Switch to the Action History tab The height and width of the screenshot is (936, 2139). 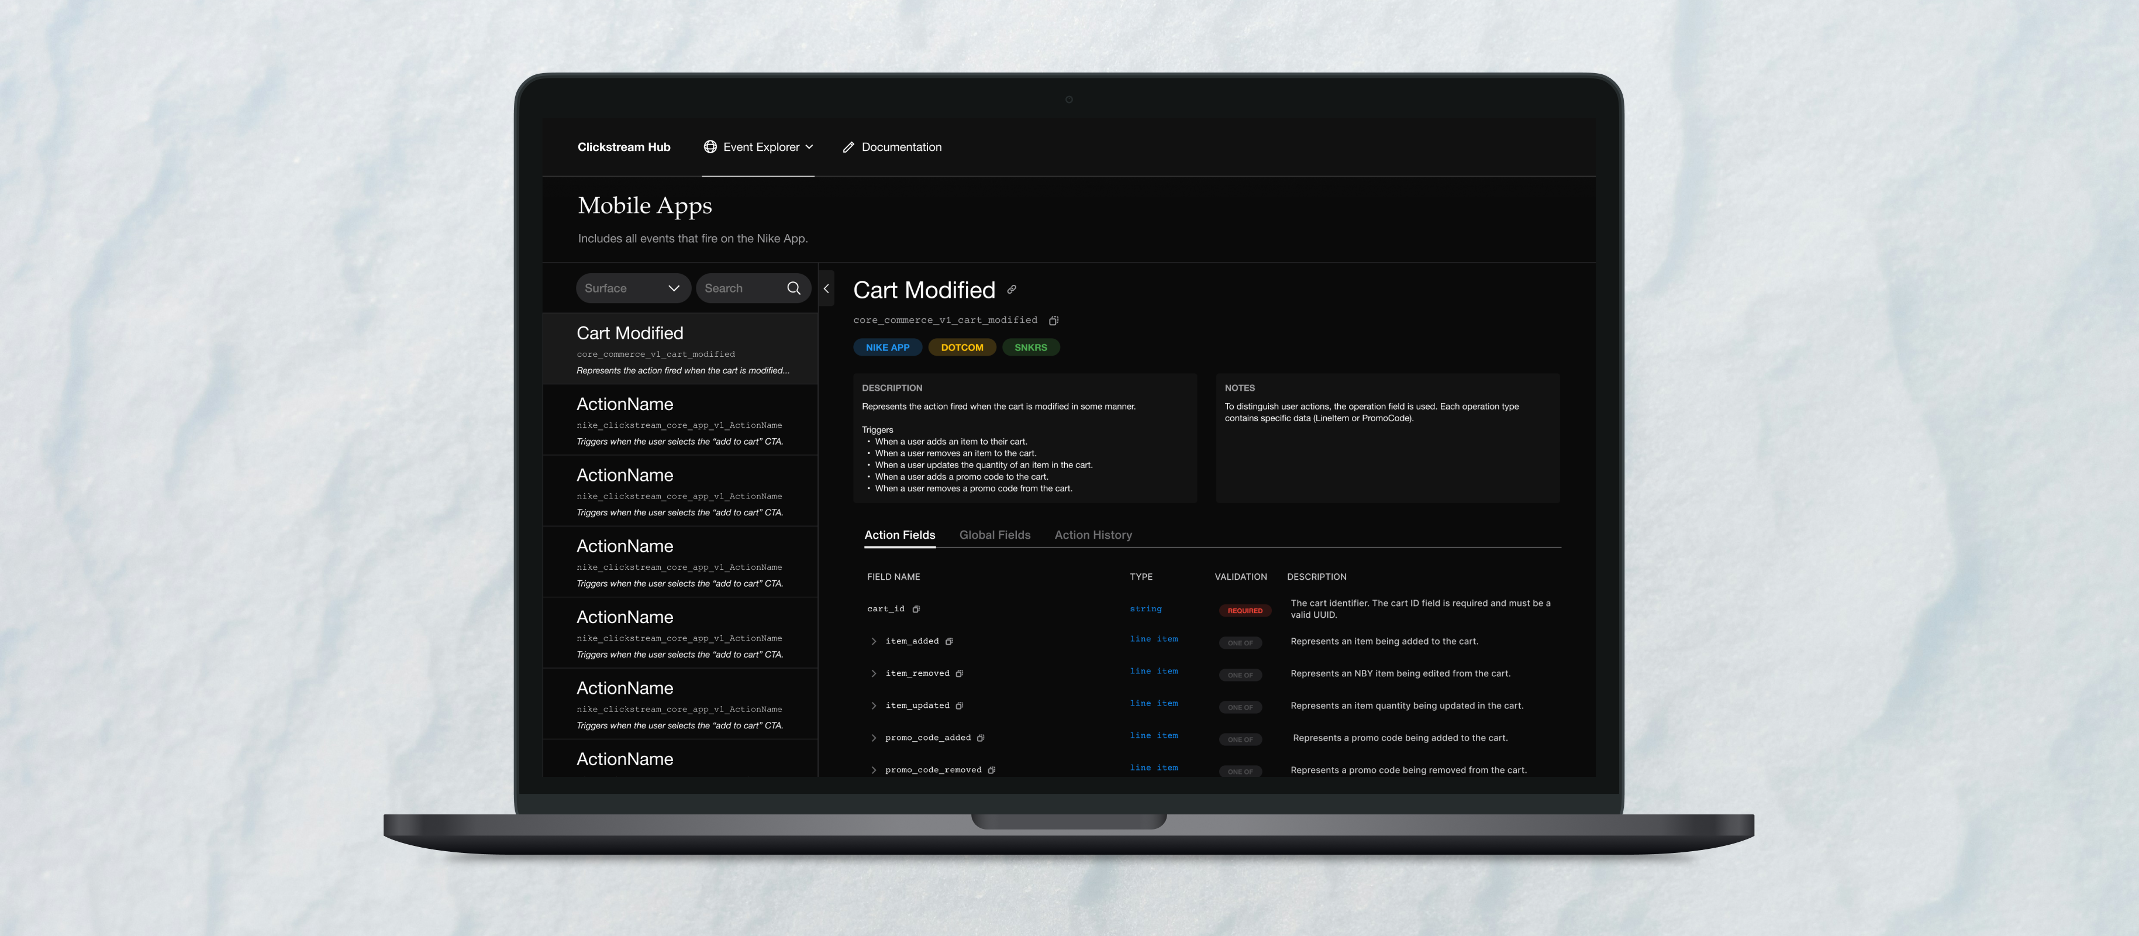(1093, 535)
